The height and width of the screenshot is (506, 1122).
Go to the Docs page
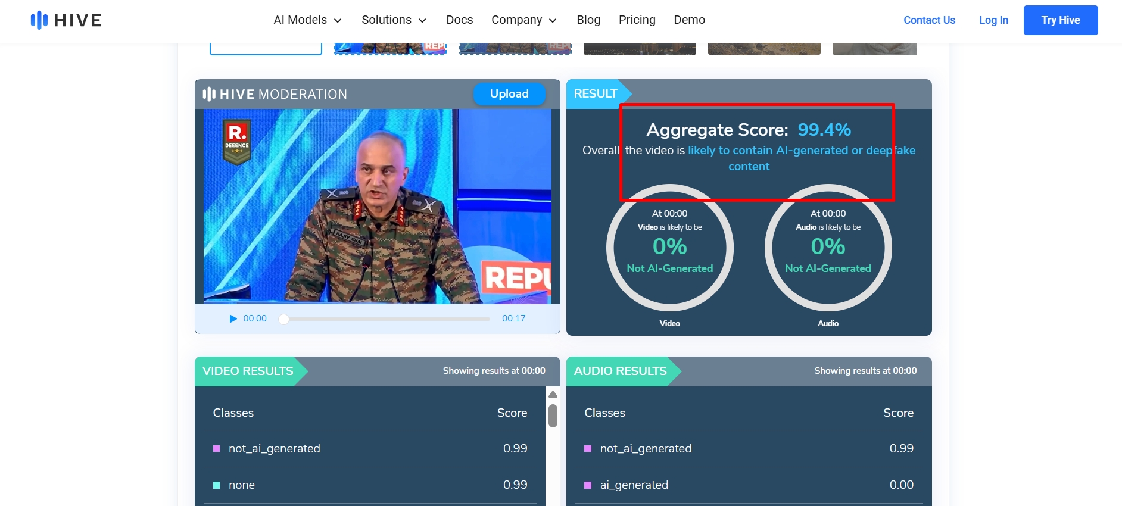(459, 20)
